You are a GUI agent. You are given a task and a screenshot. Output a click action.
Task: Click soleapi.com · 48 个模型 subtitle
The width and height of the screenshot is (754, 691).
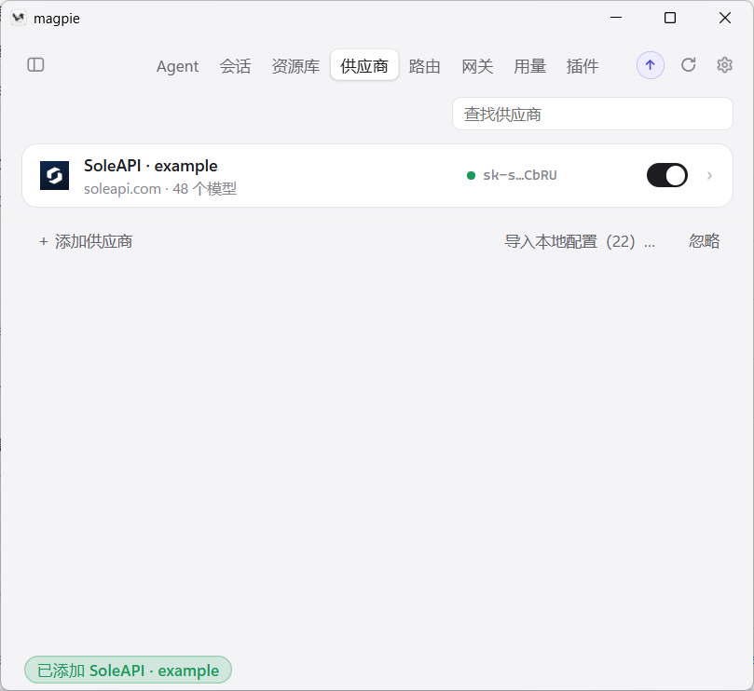coord(160,189)
